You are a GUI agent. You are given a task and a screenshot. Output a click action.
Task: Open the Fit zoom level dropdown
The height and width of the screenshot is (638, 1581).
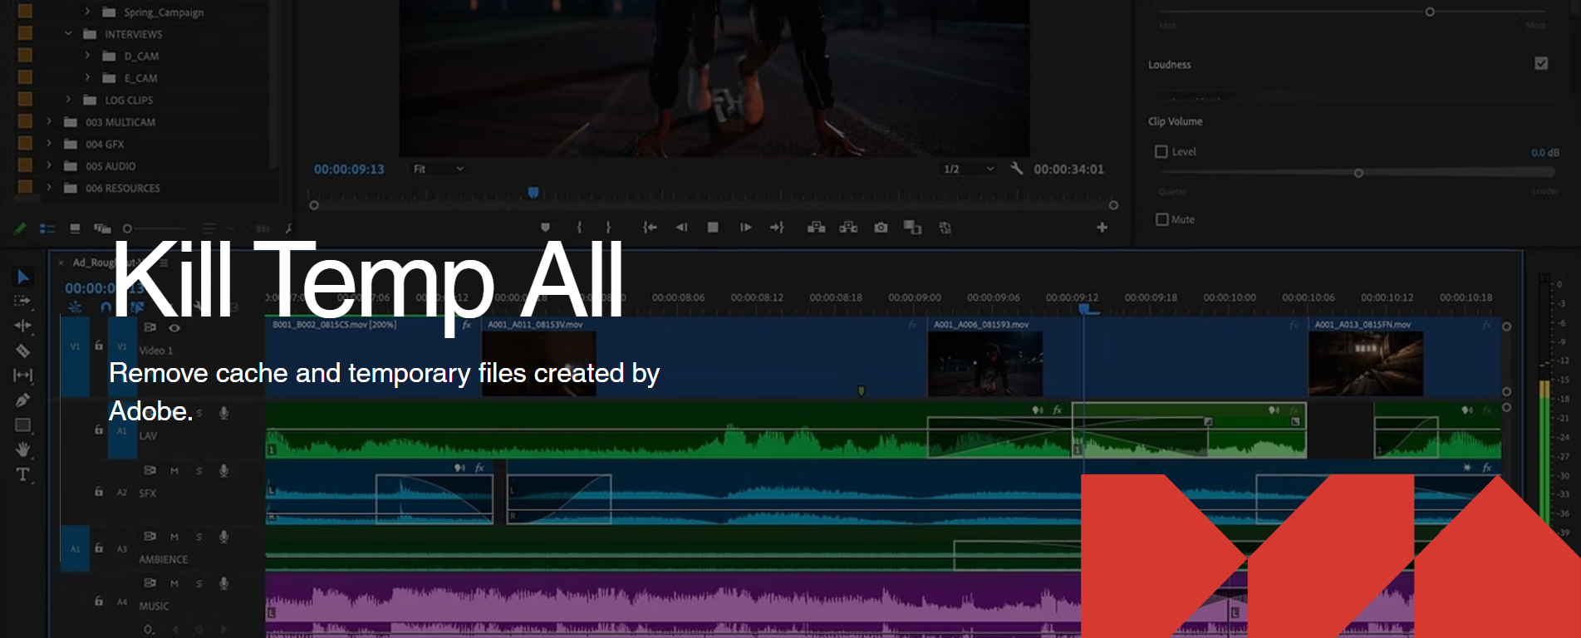(x=438, y=169)
